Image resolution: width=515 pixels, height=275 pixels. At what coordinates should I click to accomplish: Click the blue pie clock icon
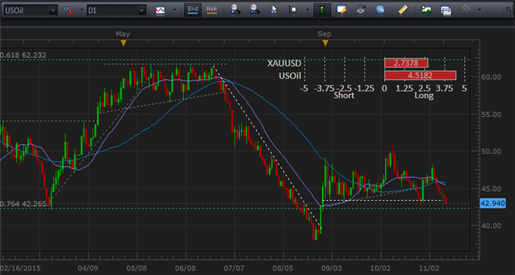(x=380, y=10)
